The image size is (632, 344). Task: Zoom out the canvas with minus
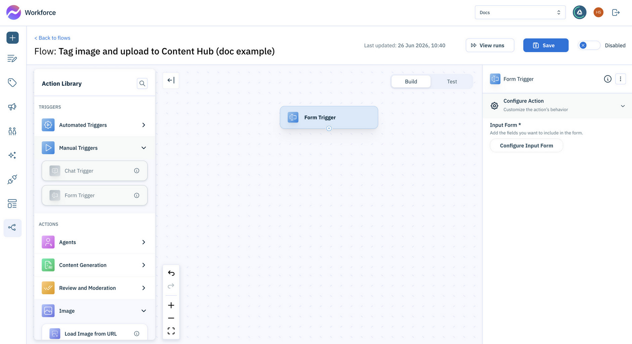click(x=171, y=318)
